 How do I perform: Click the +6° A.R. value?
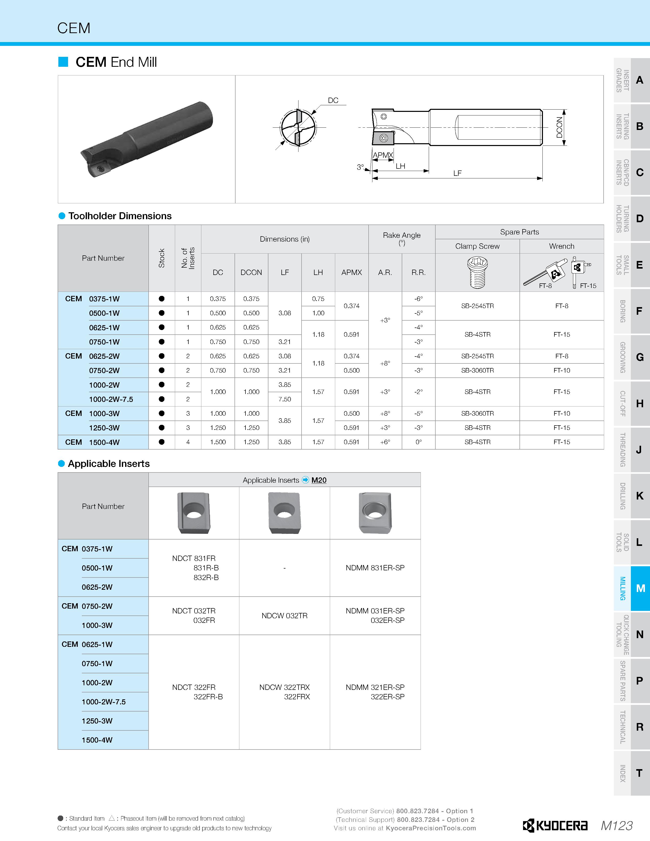click(385, 442)
